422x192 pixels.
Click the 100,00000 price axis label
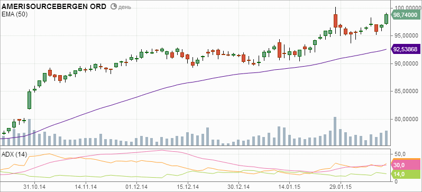coord(408,8)
